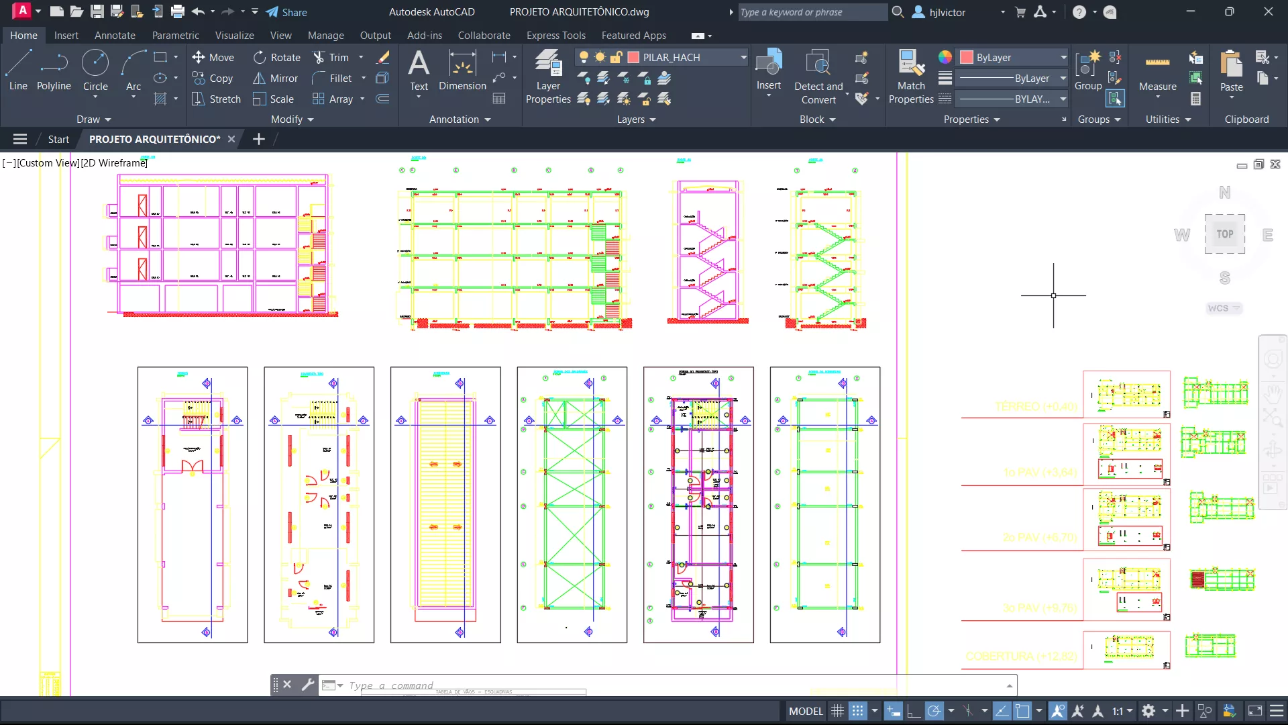This screenshot has width=1288, height=725.
Task: Click the MODEL space button
Action: tap(805, 711)
